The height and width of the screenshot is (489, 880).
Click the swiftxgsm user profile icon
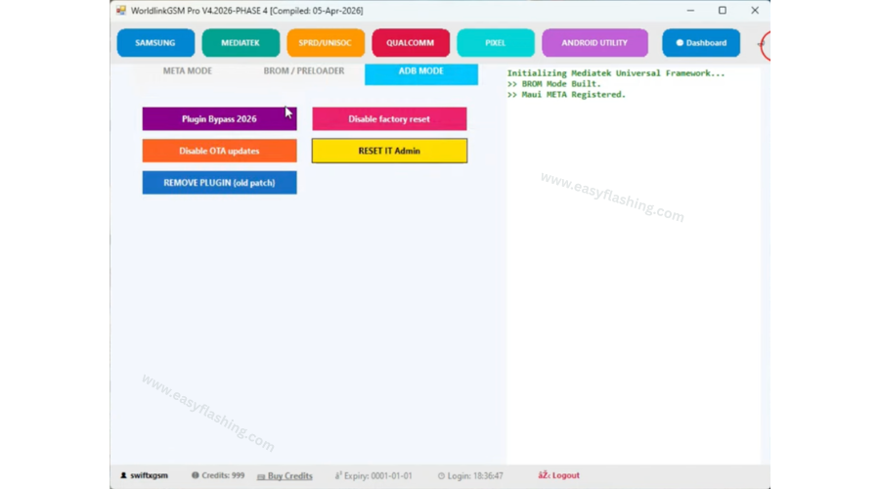coord(123,475)
